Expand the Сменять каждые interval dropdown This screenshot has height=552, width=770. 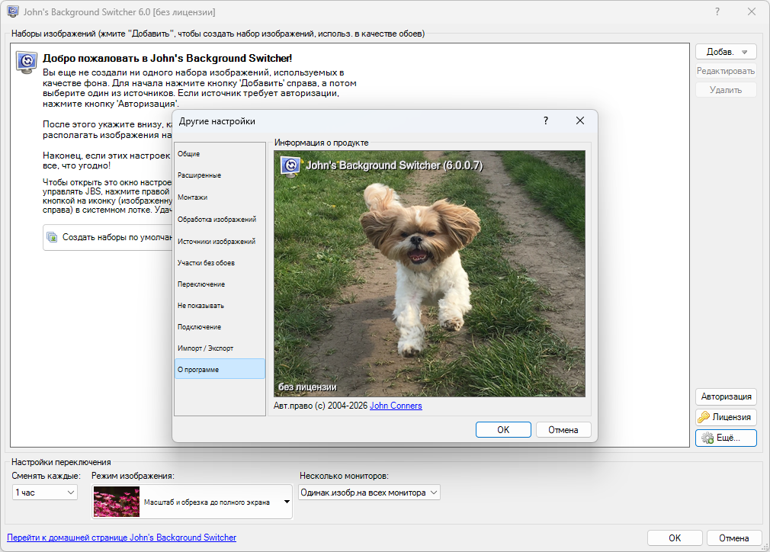(x=45, y=493)
